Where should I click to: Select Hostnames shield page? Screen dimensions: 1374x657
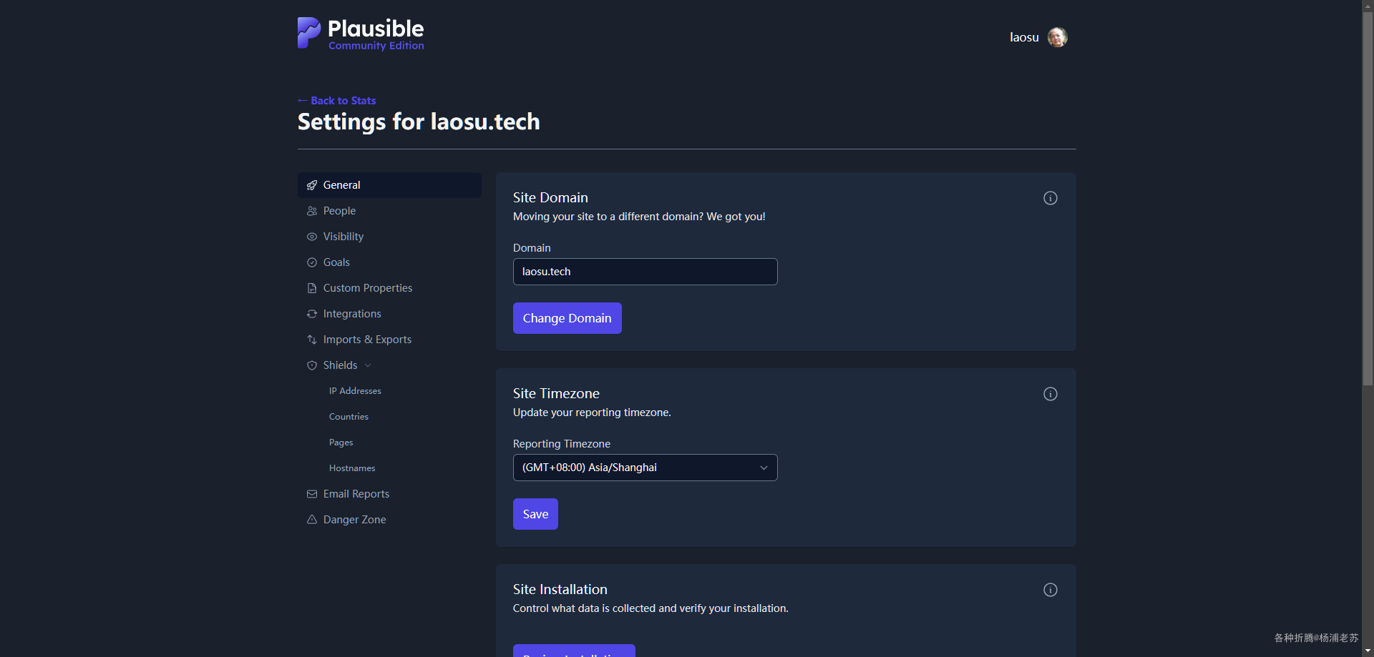click(352, 468)
